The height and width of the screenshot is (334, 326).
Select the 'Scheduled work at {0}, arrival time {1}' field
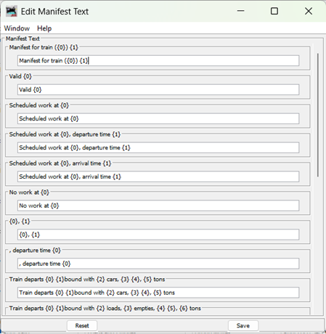point(158,176)
